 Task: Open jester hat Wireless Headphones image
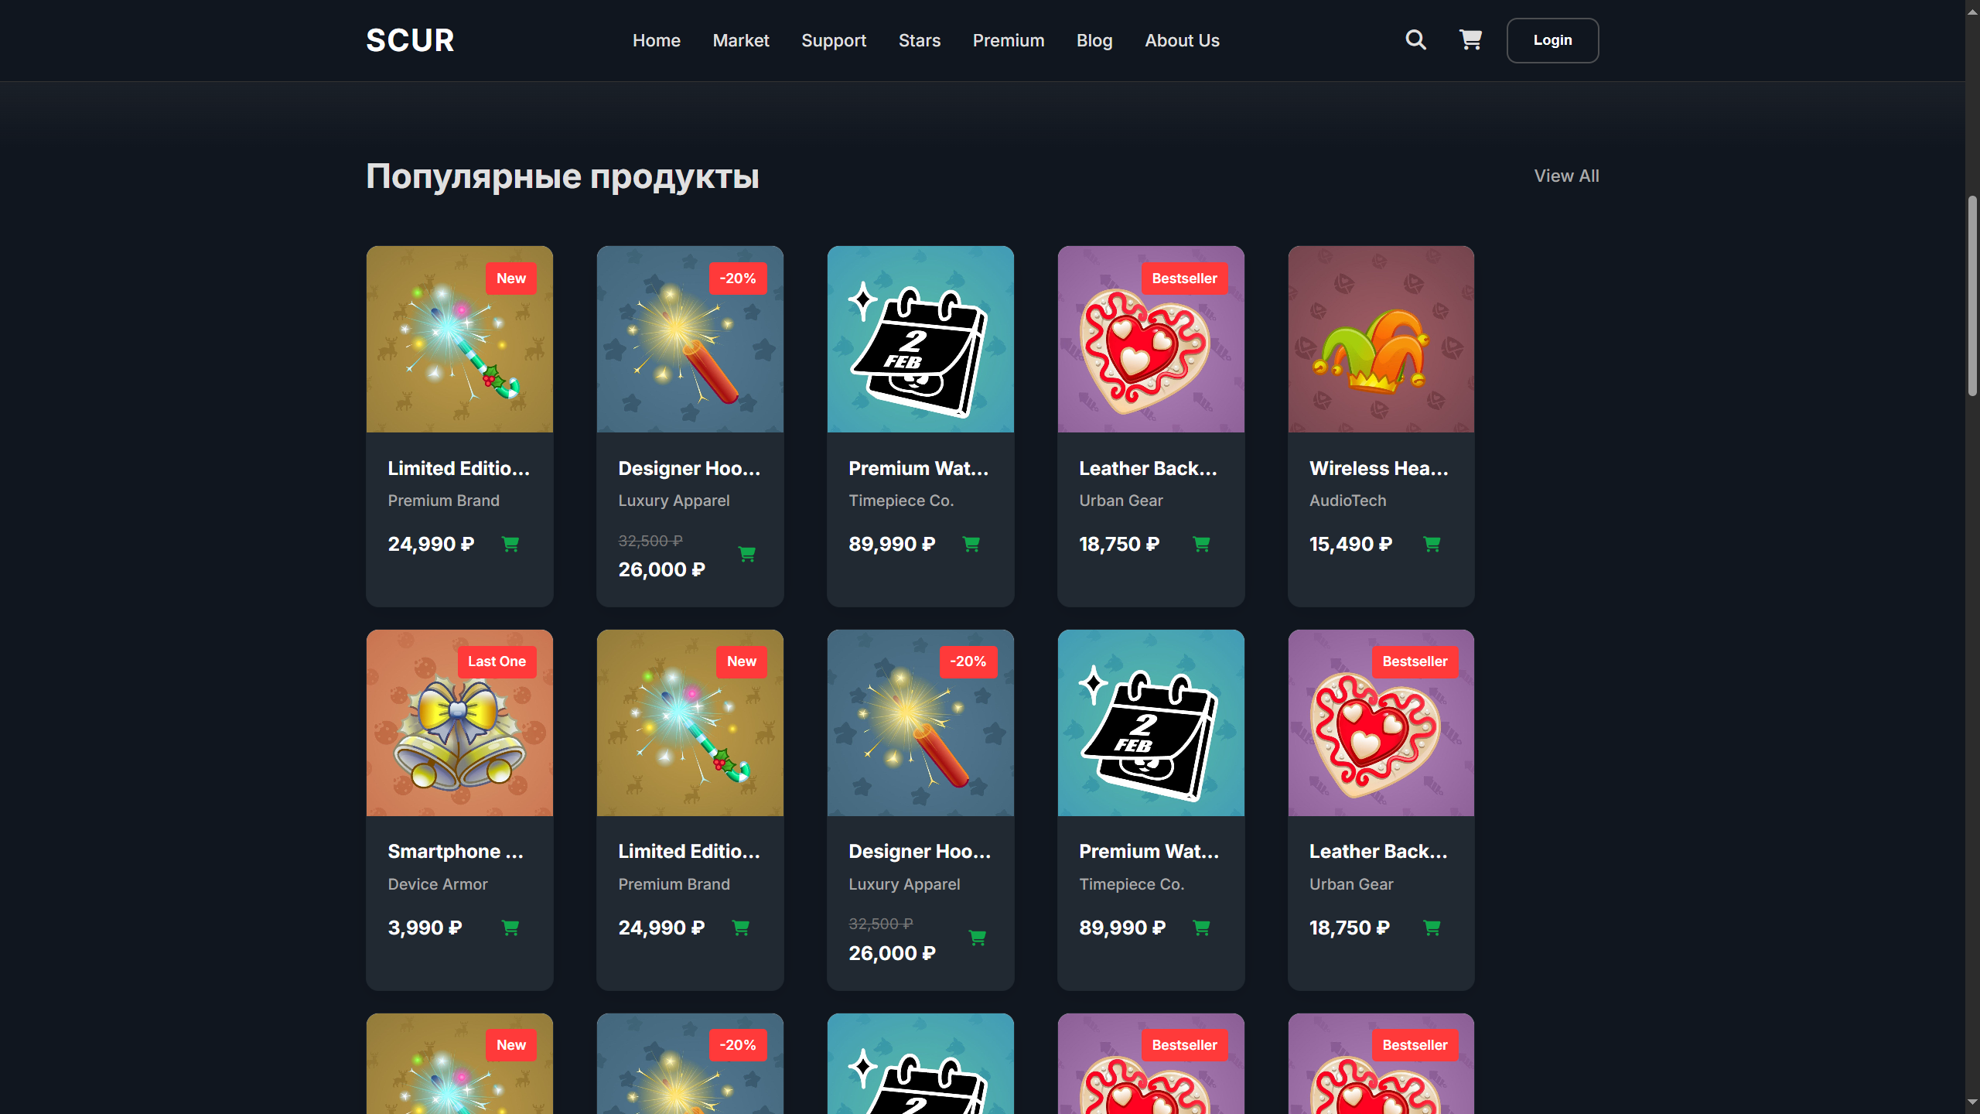[1381, 339]
